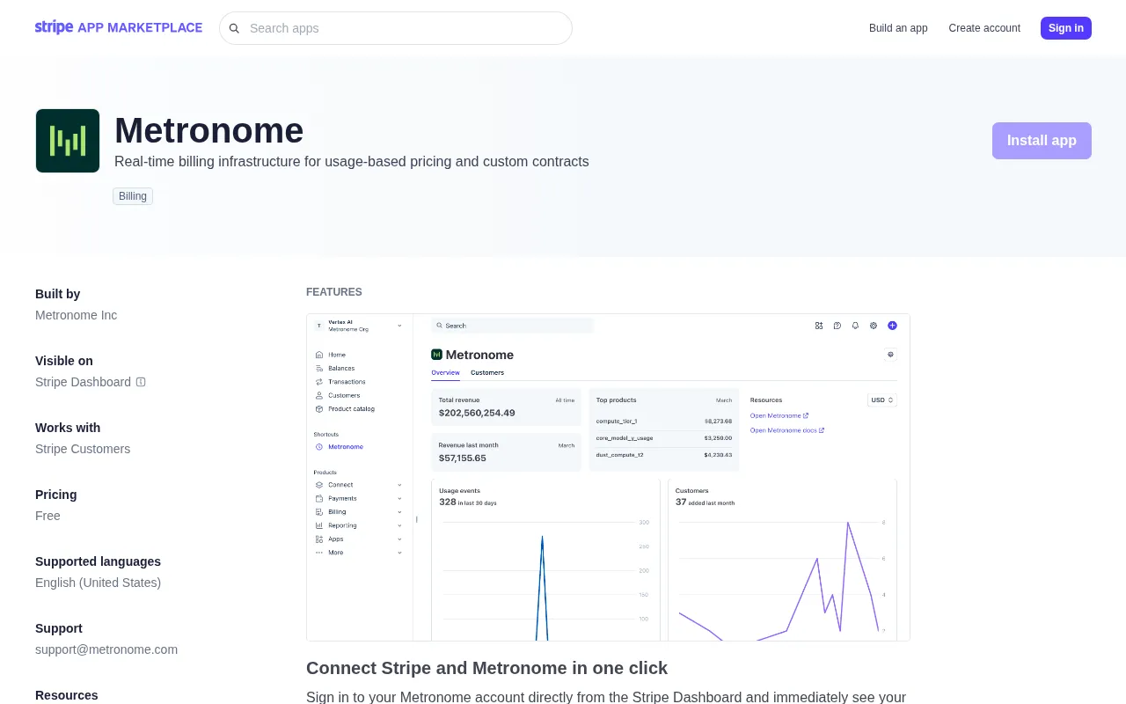
Task: Click the help question mark icon
Action: coord(837,326)
